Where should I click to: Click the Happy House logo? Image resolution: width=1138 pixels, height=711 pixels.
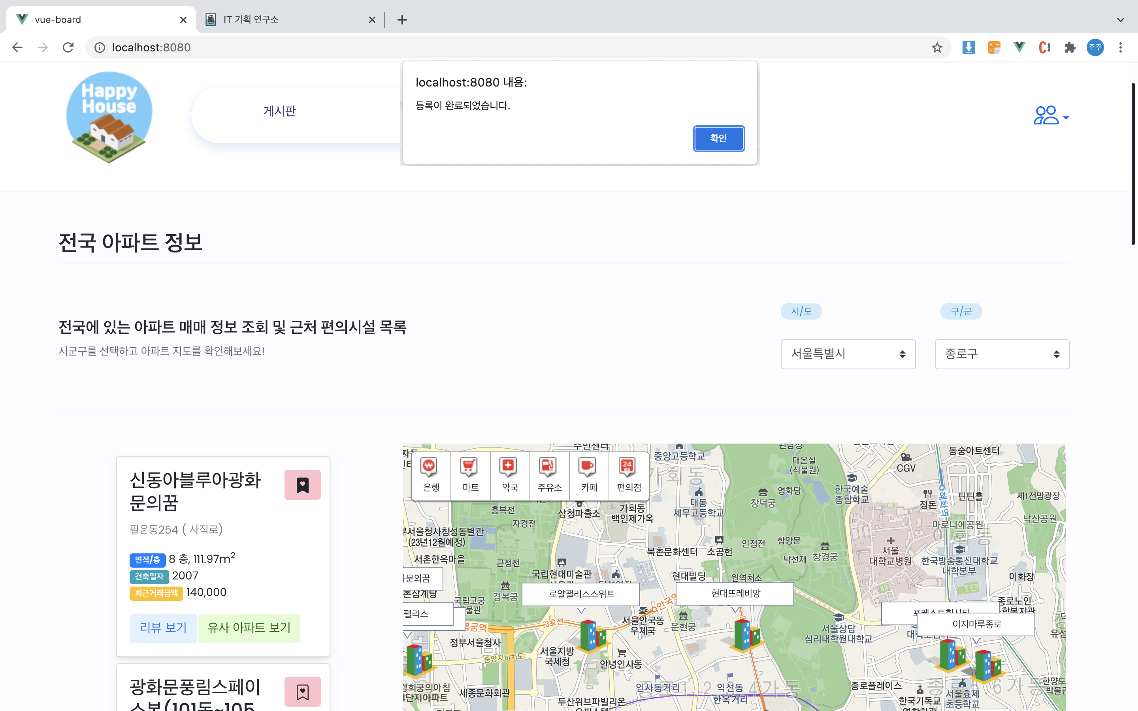[x=109, y=117]
